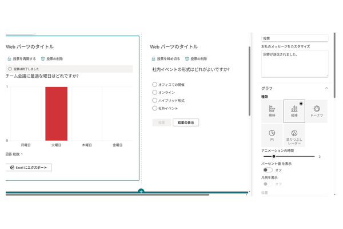Click the lock icon beside 投票を再開する
Image resolution: width=343 pixels, height=229 pixels.
point(9,59)
